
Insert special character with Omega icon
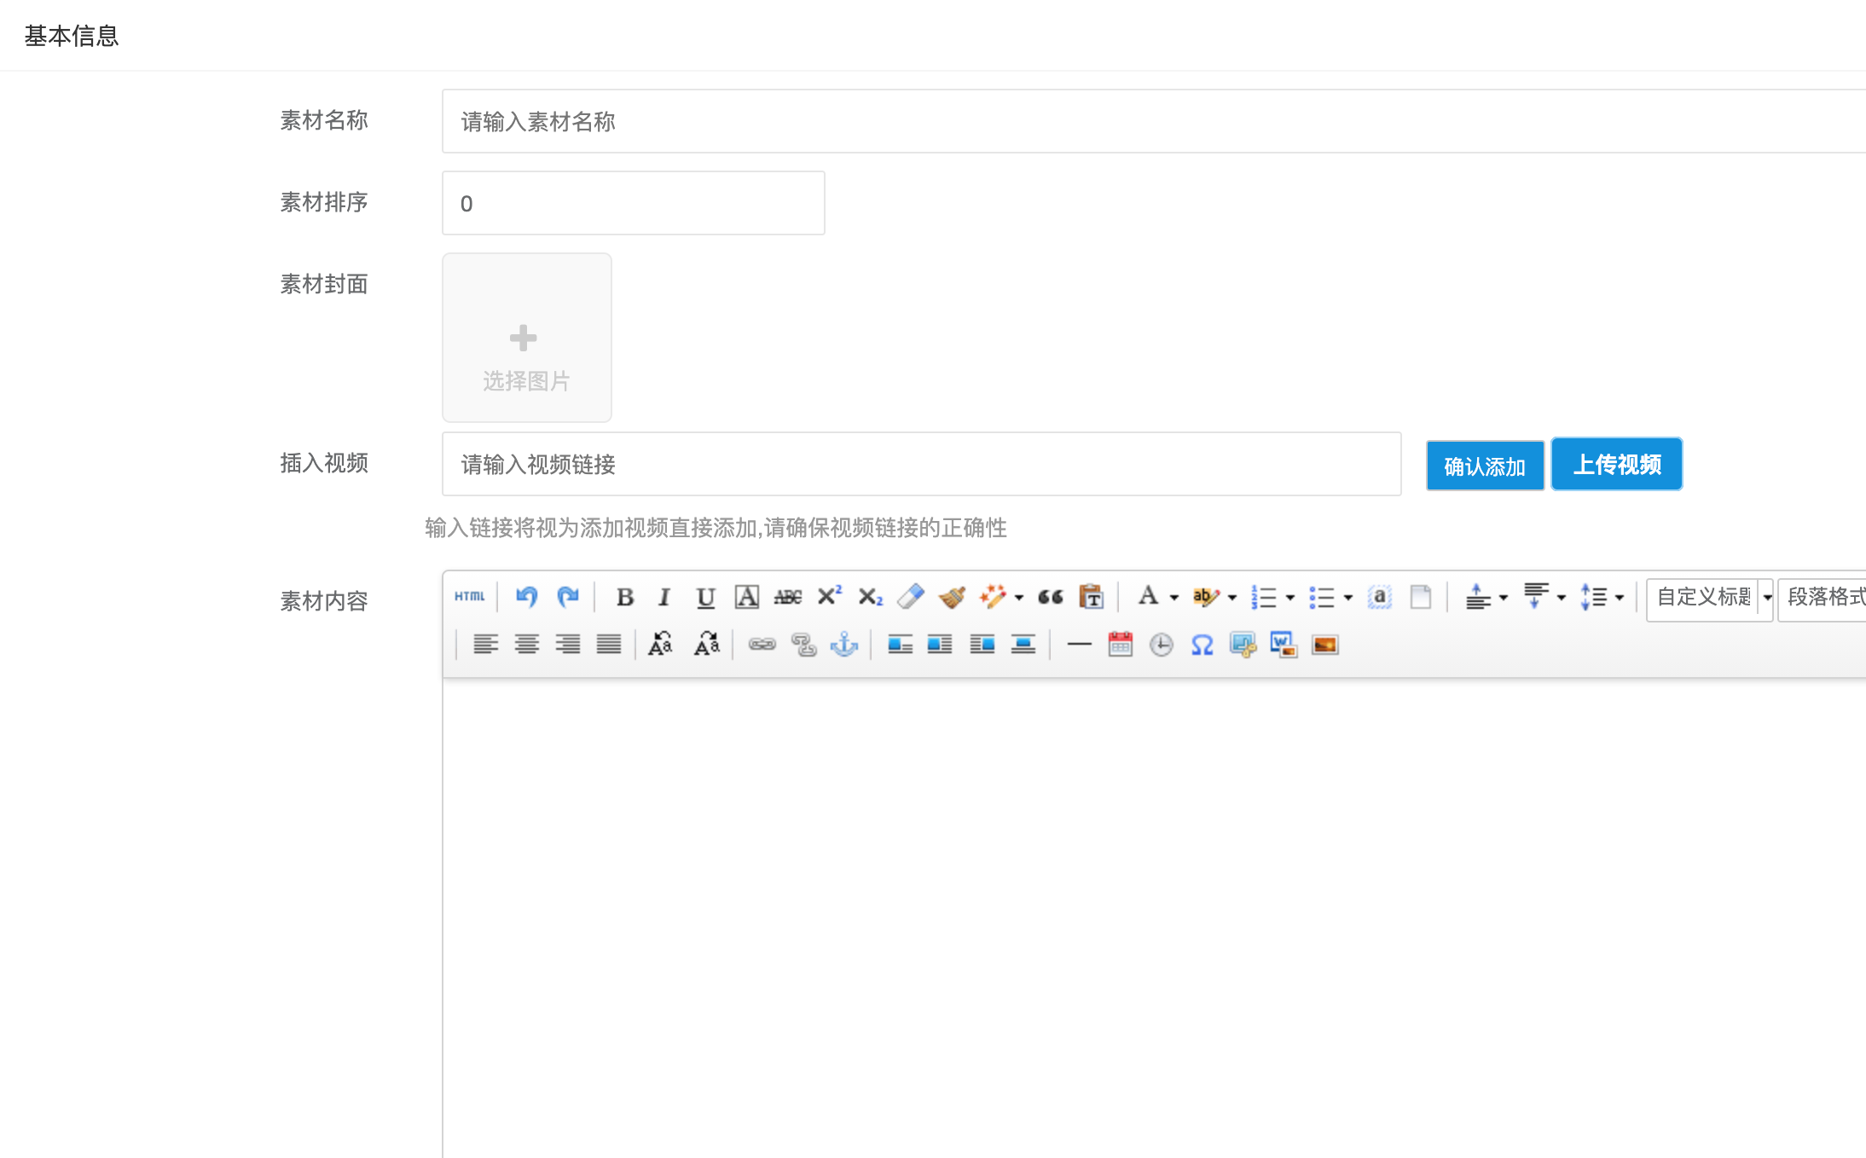click(x=1202, y=645)
